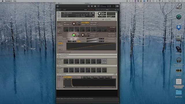Open the Apple menu
Screen dimensions: 185x104
pos(3,1)
